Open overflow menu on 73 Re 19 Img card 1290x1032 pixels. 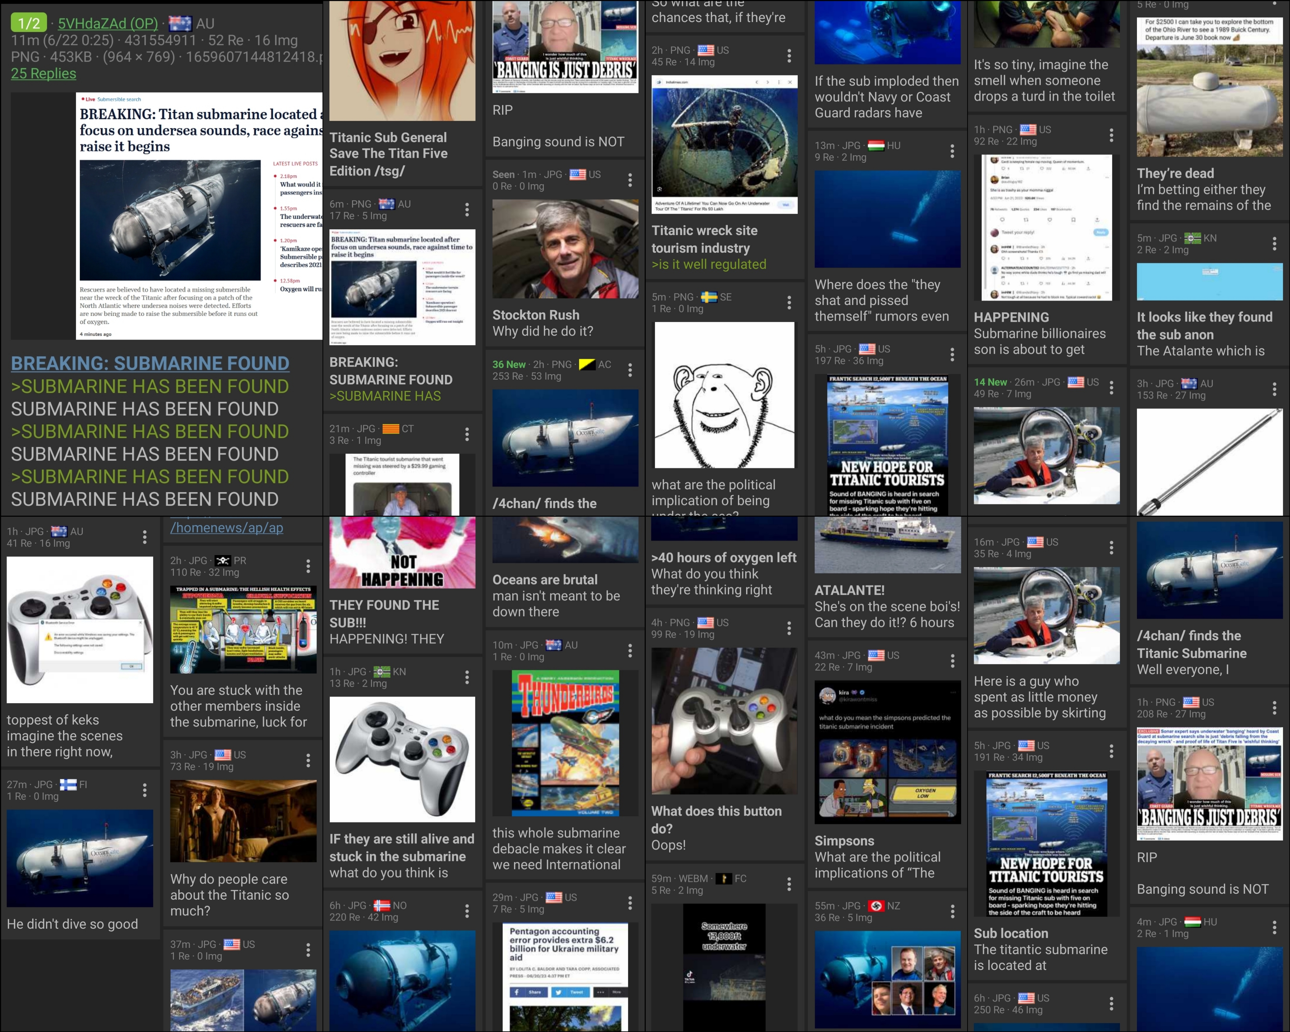308,760
